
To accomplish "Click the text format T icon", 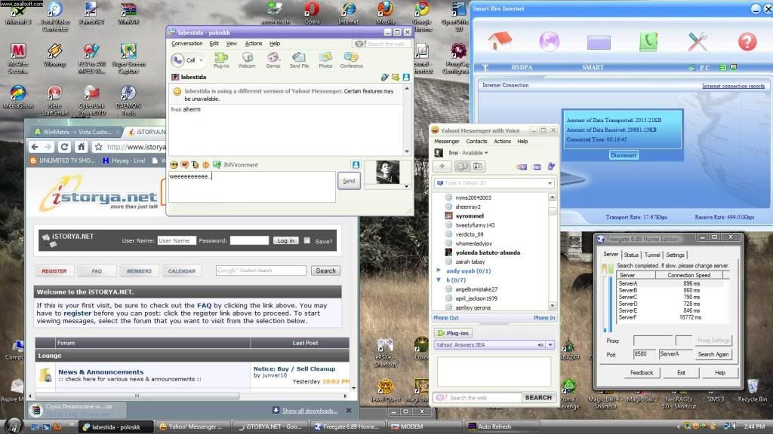I will click(196, 165).
